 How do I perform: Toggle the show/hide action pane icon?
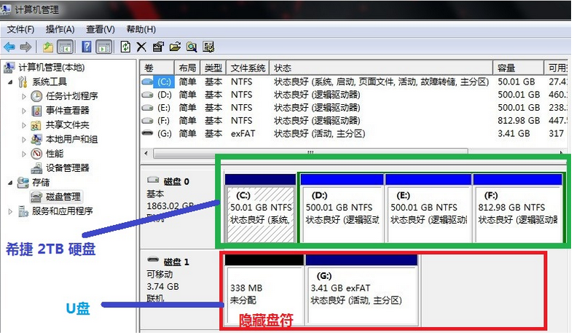tap(104, 47)
